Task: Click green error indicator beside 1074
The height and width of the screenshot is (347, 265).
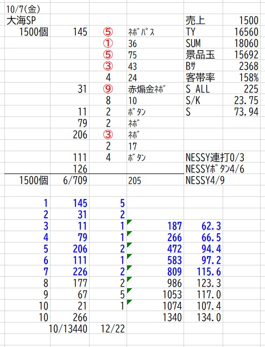Action: point(129,302)
